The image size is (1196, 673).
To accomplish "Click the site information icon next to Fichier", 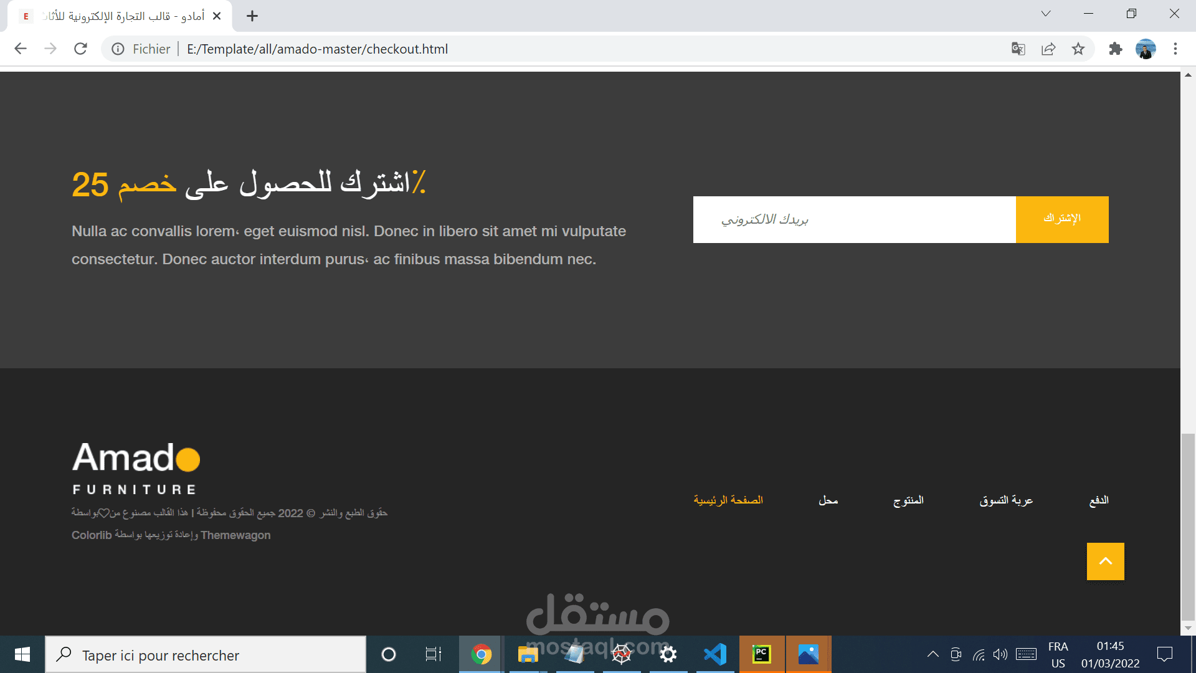I will 118,49.
